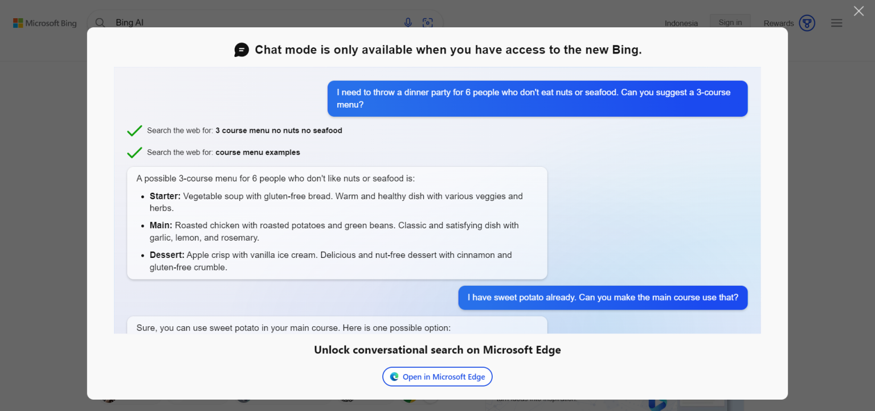
Task: Open the 'course menu examples' search
Action: [257, 152]
